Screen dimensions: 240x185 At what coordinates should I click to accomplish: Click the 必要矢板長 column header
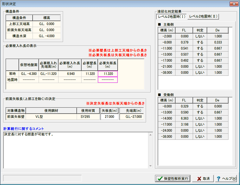click(x=108, y=65)
